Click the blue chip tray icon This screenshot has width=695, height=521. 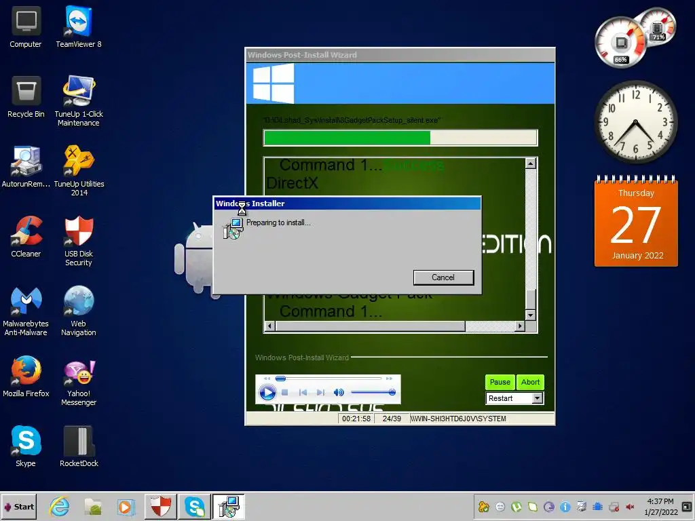pyautogui.click(x=597, y=506)
